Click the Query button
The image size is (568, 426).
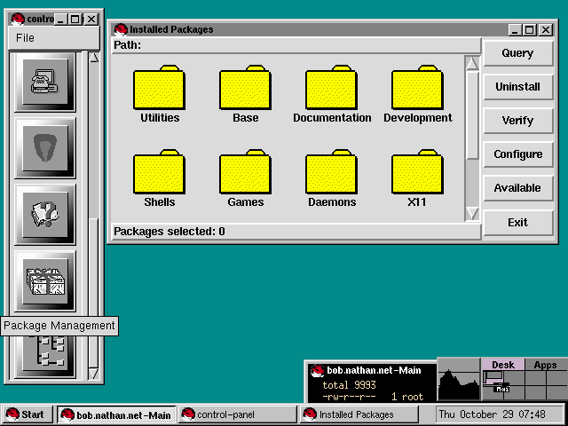pos(518,53)
